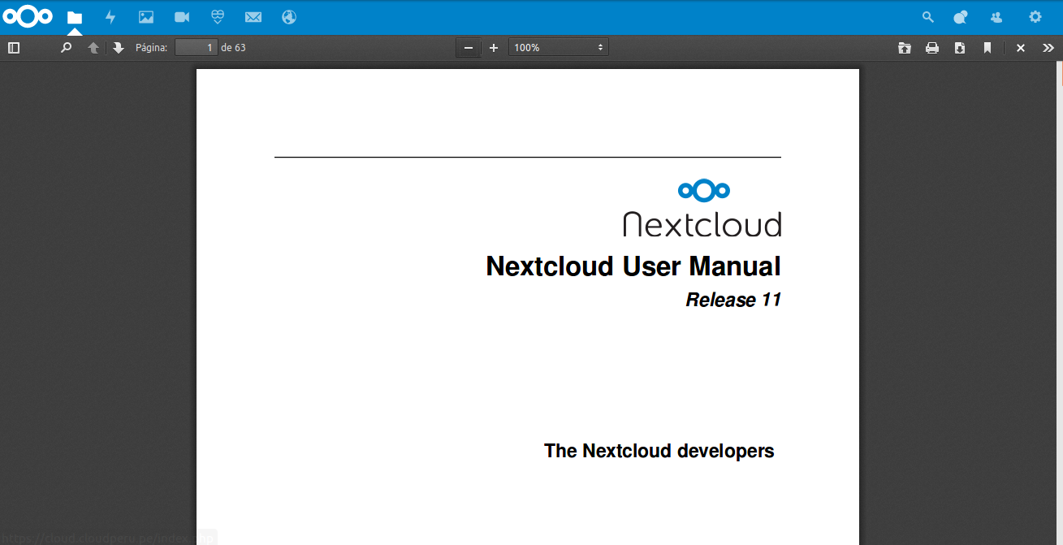Print the document using printer icon
Image resolution: width=1063 pixels, height=545 pixels.
point(932,48)
